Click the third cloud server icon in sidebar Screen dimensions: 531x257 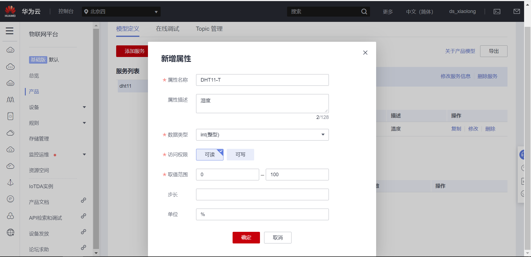pyautogui.click(x=11, y=83)
